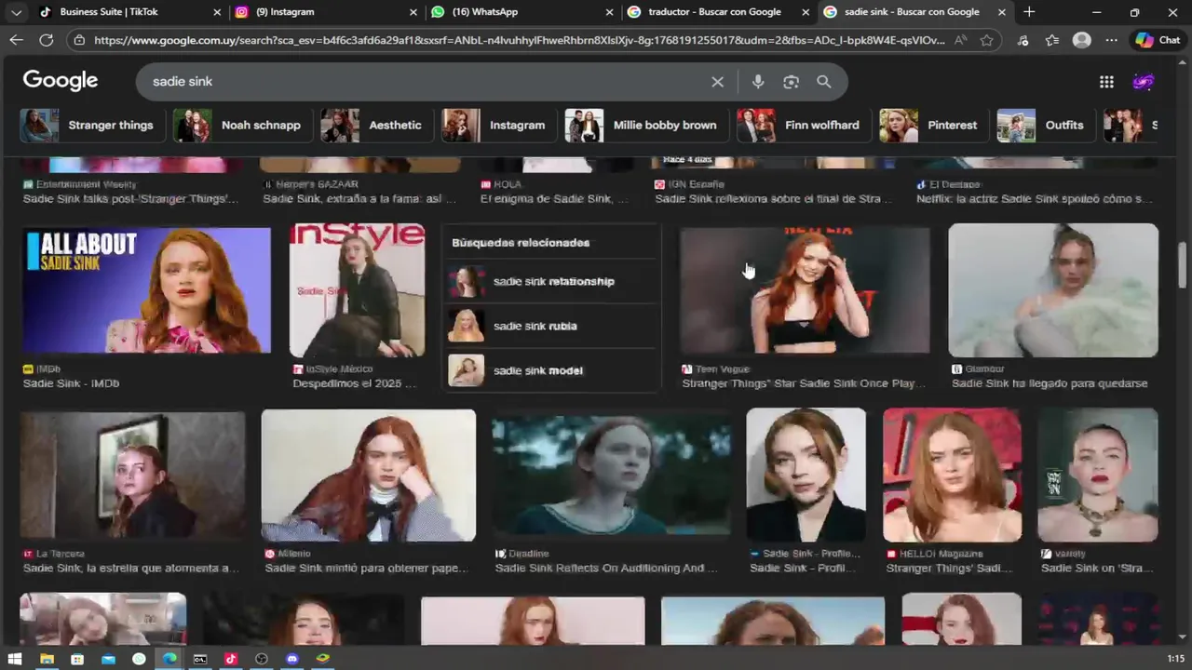Open the Edge profile avatar
This screenshot has height=670, width=1192.
point(1082,40)
